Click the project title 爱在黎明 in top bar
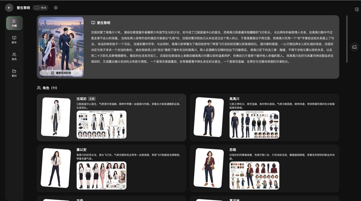 click(x=23, y=8)
